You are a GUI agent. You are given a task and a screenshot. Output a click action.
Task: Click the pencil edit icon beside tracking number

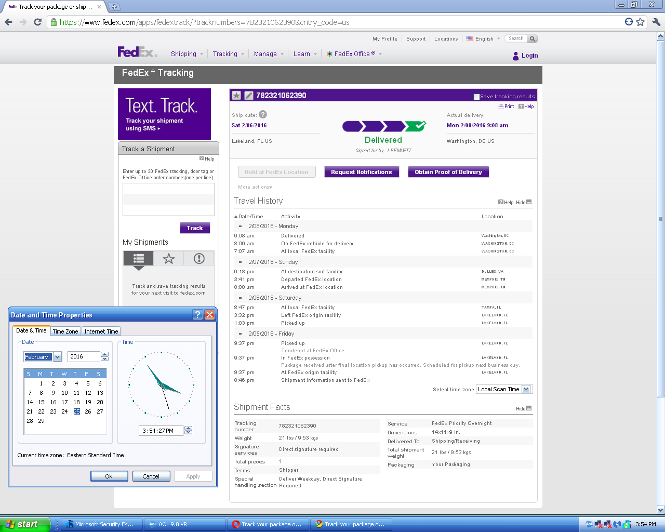point(249,96)
